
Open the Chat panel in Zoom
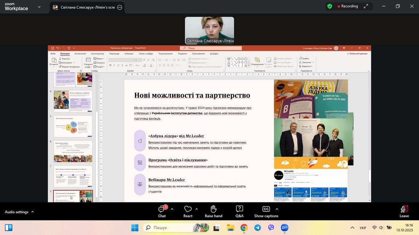point(162,211)
